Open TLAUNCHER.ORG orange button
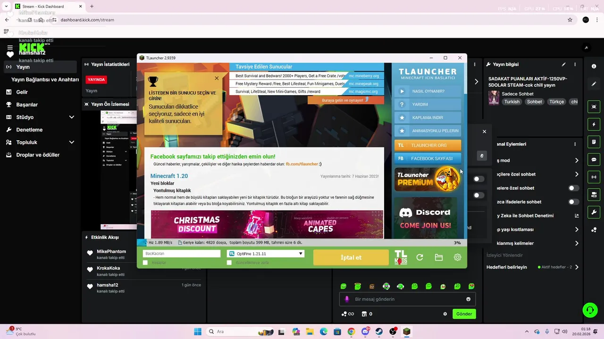Image resolution: width=604 pixels, height=339 pixels. (428, 145)
